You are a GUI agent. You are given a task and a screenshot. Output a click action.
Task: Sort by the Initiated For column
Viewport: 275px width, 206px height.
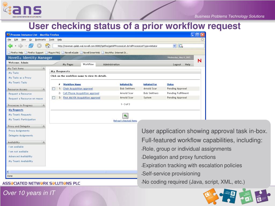coord(150,84)
